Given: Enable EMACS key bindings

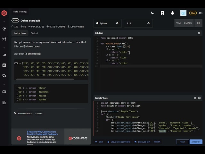Looking at the screenshot, I should point(188,23).
